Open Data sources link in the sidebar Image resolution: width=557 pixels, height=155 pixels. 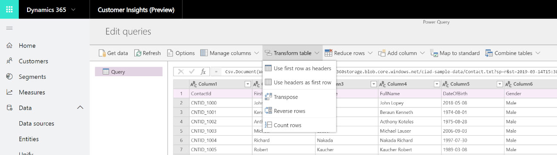(37, 123)
